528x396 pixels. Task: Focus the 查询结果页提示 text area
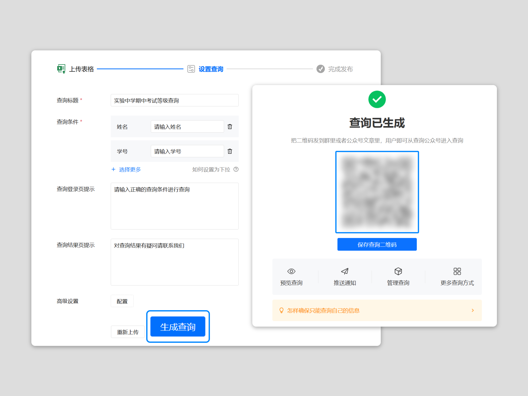[175, 262]
